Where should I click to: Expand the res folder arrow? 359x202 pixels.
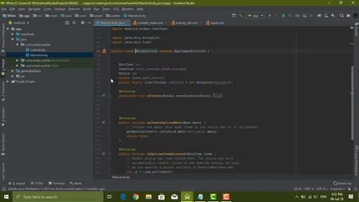coord(12,76)
